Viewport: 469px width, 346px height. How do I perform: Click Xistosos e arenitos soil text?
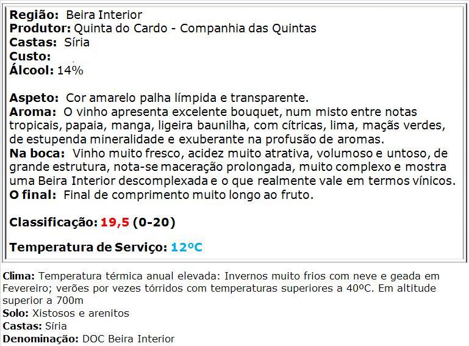[x=81, y=314]
